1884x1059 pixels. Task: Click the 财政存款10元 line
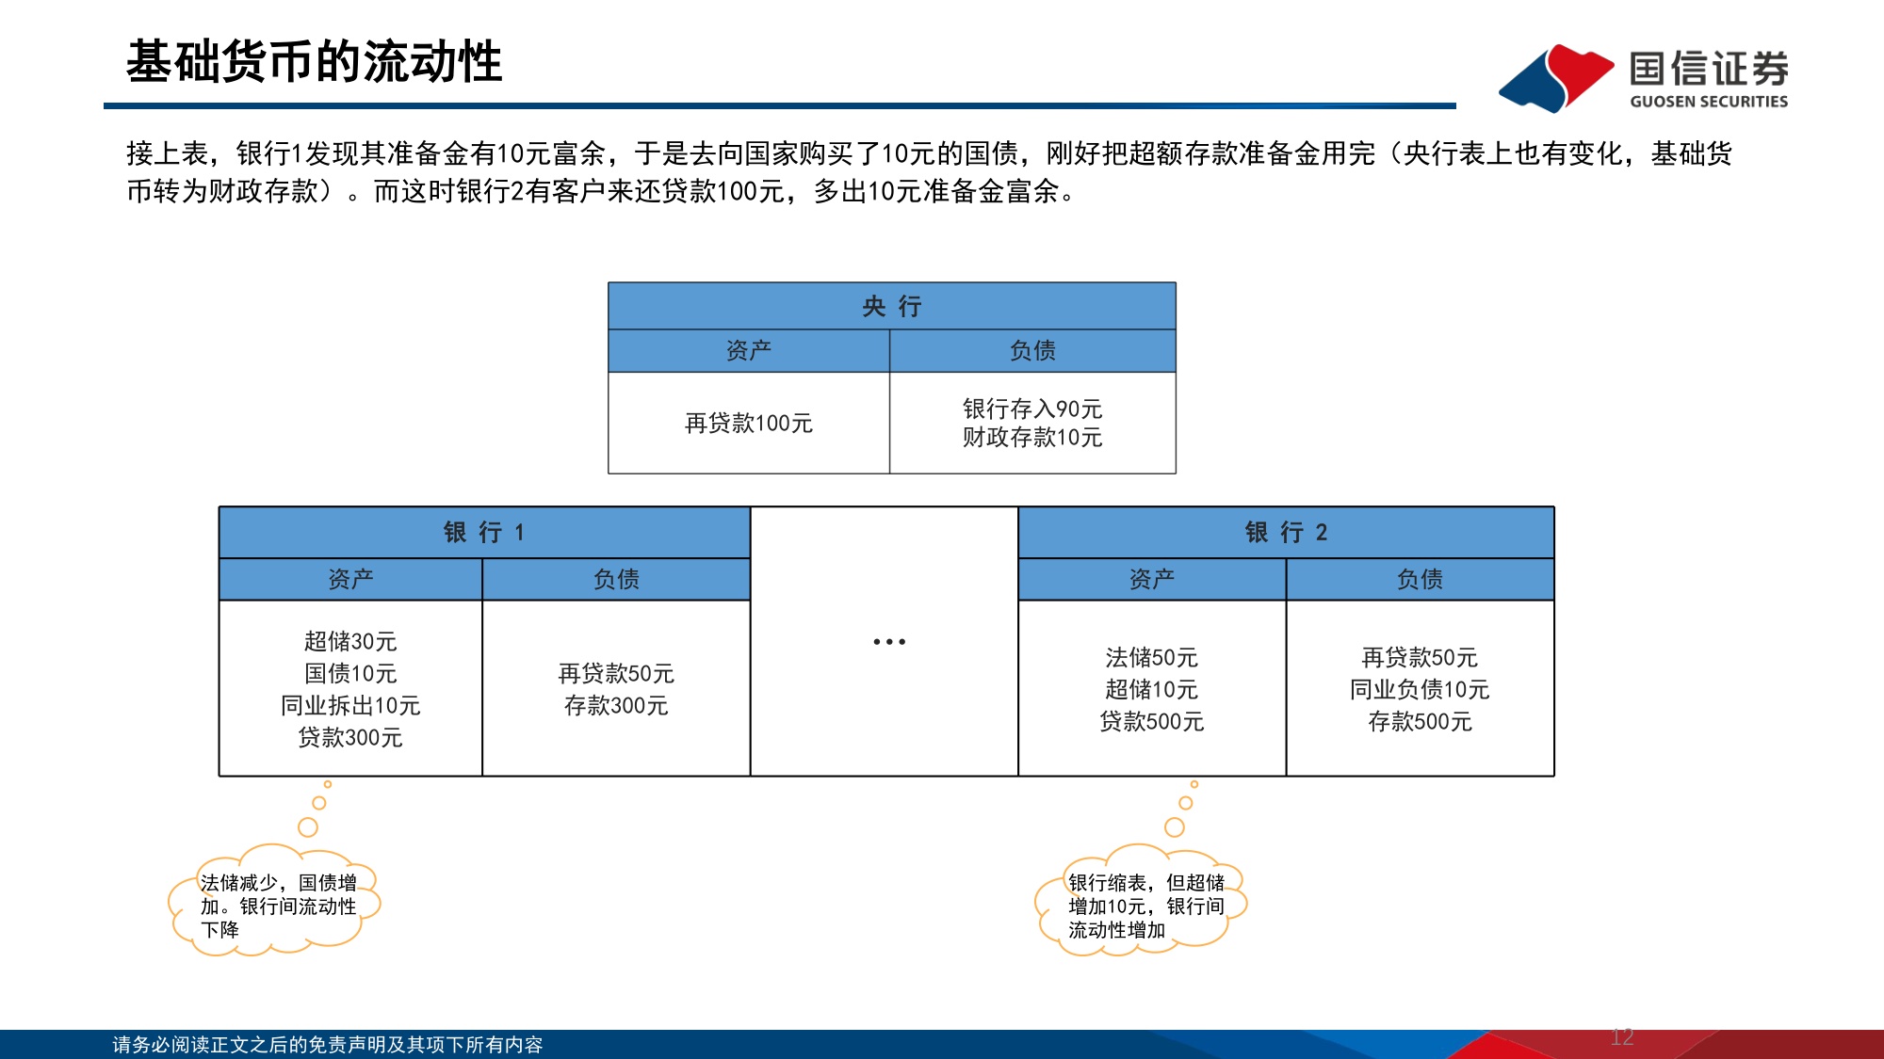coord(1032,437)
